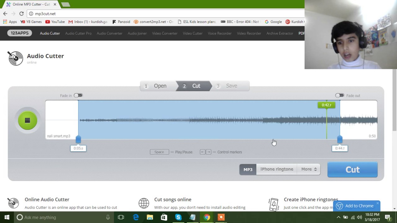
Task: Open the Google bookmark
Action: 273,22
